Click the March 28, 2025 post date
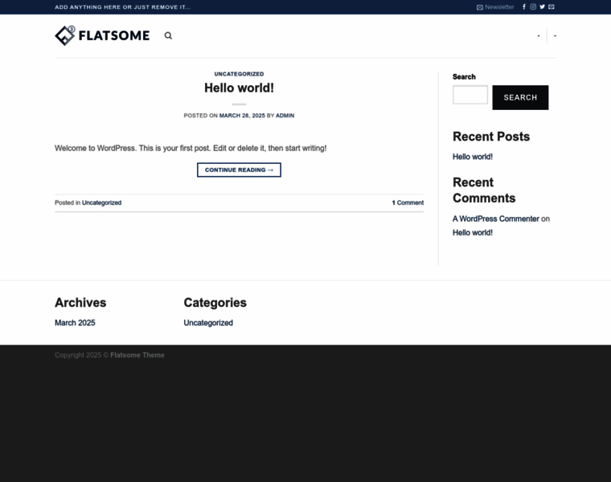The width and height of the screenshot is (611, 482). [242, 116]
